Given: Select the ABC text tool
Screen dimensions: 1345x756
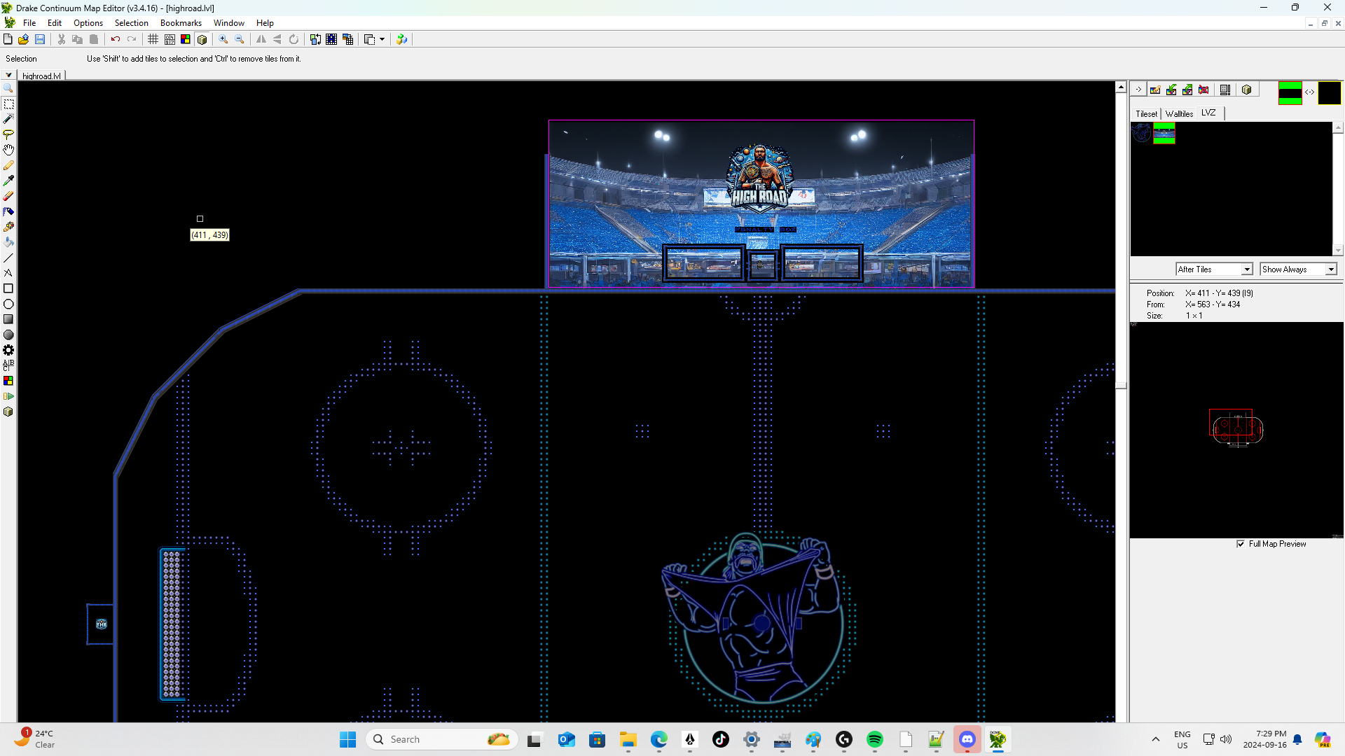Looking at the screenshot, I should click(8, 365).
